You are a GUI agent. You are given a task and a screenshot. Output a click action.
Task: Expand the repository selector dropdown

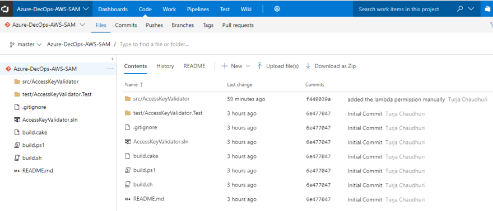82,25
